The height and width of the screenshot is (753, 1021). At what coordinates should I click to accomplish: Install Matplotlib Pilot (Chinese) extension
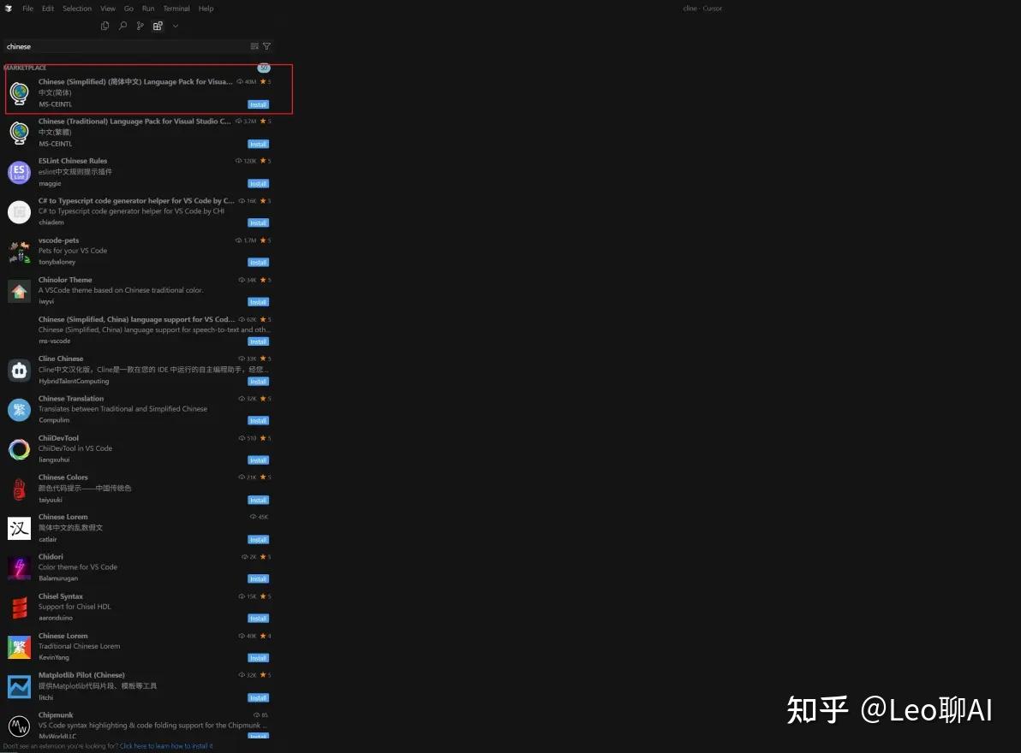258,697
